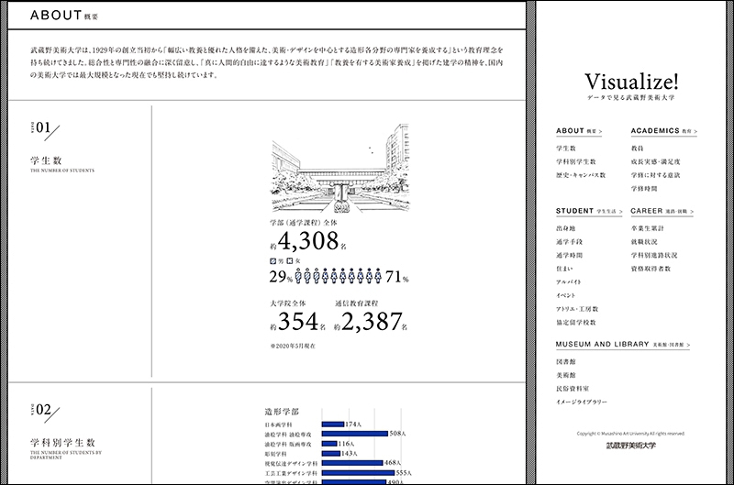Click the 学生数 section heading in main content

click(46, 160)
